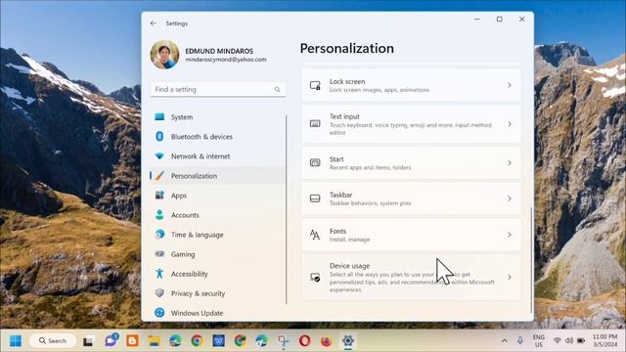
Task: Click the Gaming controller icon
Action: point(159,254)
